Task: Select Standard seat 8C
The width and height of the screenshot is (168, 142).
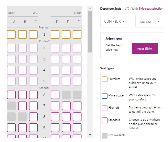Action: (33, 117)
